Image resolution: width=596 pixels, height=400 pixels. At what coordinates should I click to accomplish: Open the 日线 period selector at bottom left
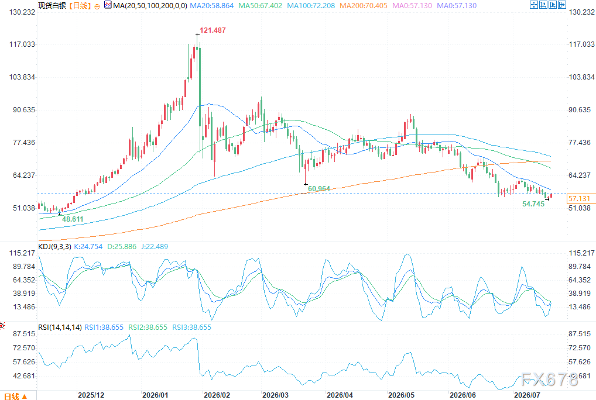[x=15, y=396]
